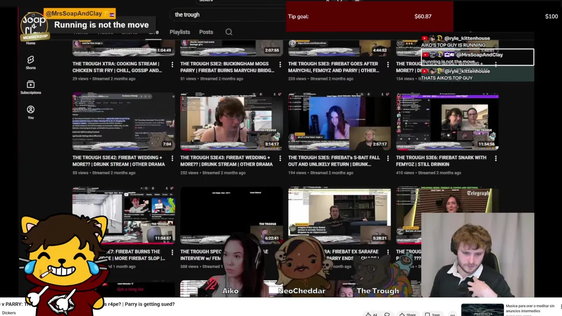Dislike the video with thumbs down
The height and width of the screenshot is (316, 562).
[x=387, y=314]
